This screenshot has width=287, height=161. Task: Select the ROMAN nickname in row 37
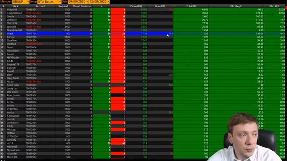11,133
